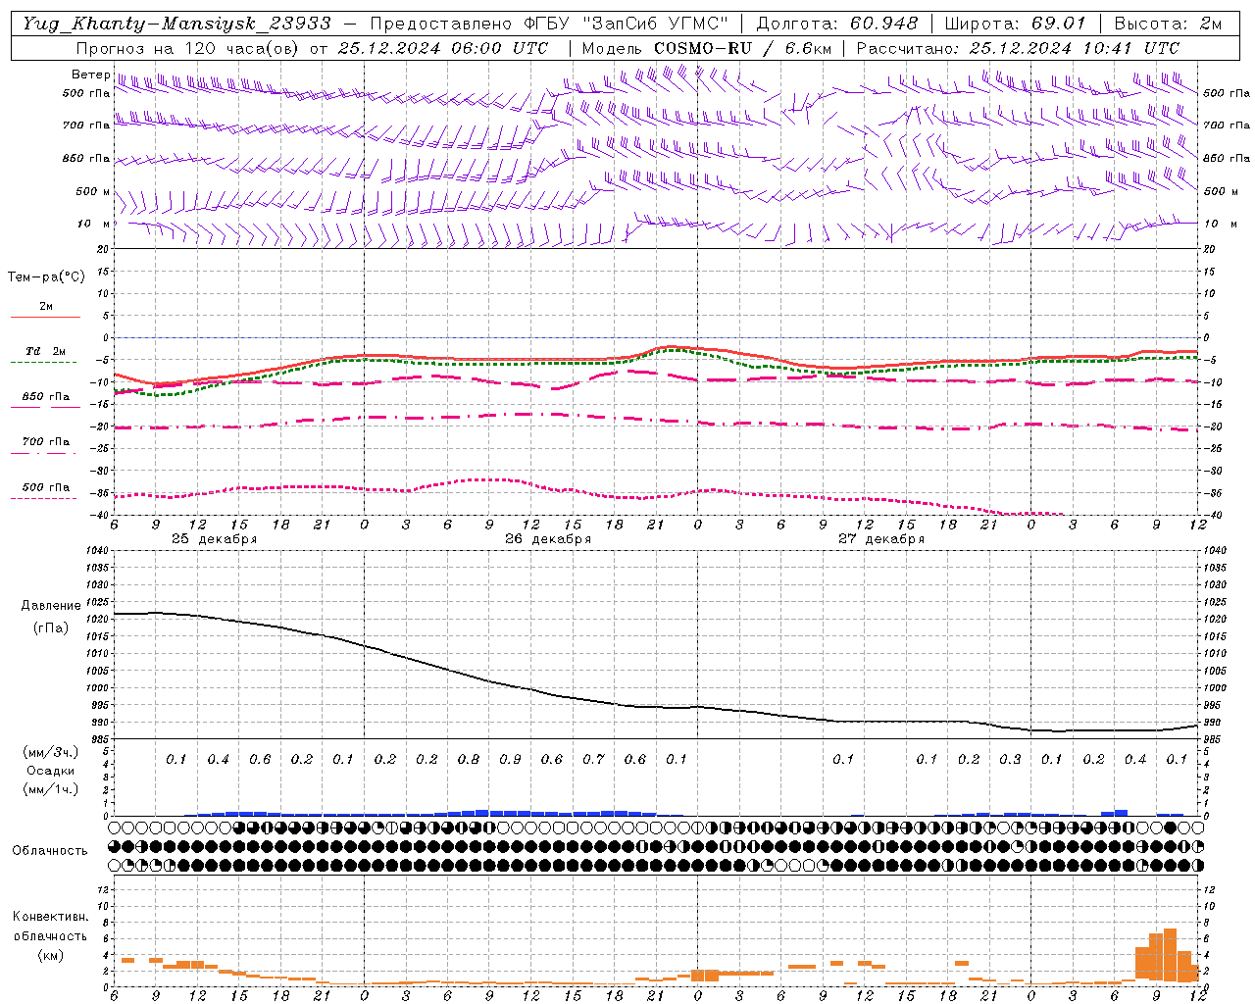Click the (мм/3ч.) precipitation unit label

pos(51,752)
